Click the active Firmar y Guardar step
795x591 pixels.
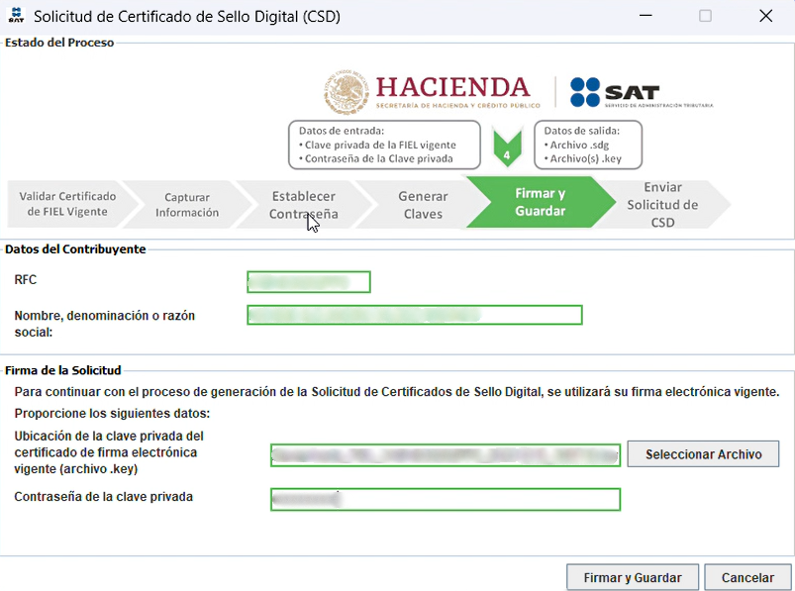tap(540, 202)
